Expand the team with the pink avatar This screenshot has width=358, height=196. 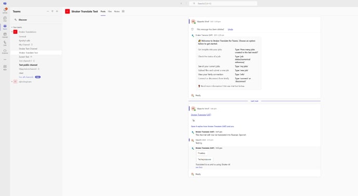(12, 81)
